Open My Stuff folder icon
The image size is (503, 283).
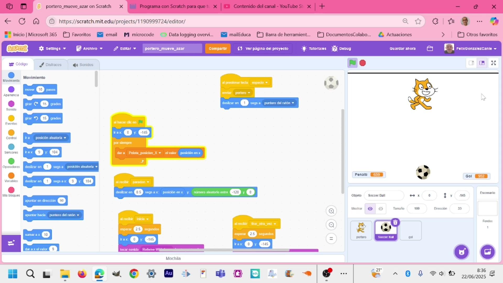tap(430, 48)
